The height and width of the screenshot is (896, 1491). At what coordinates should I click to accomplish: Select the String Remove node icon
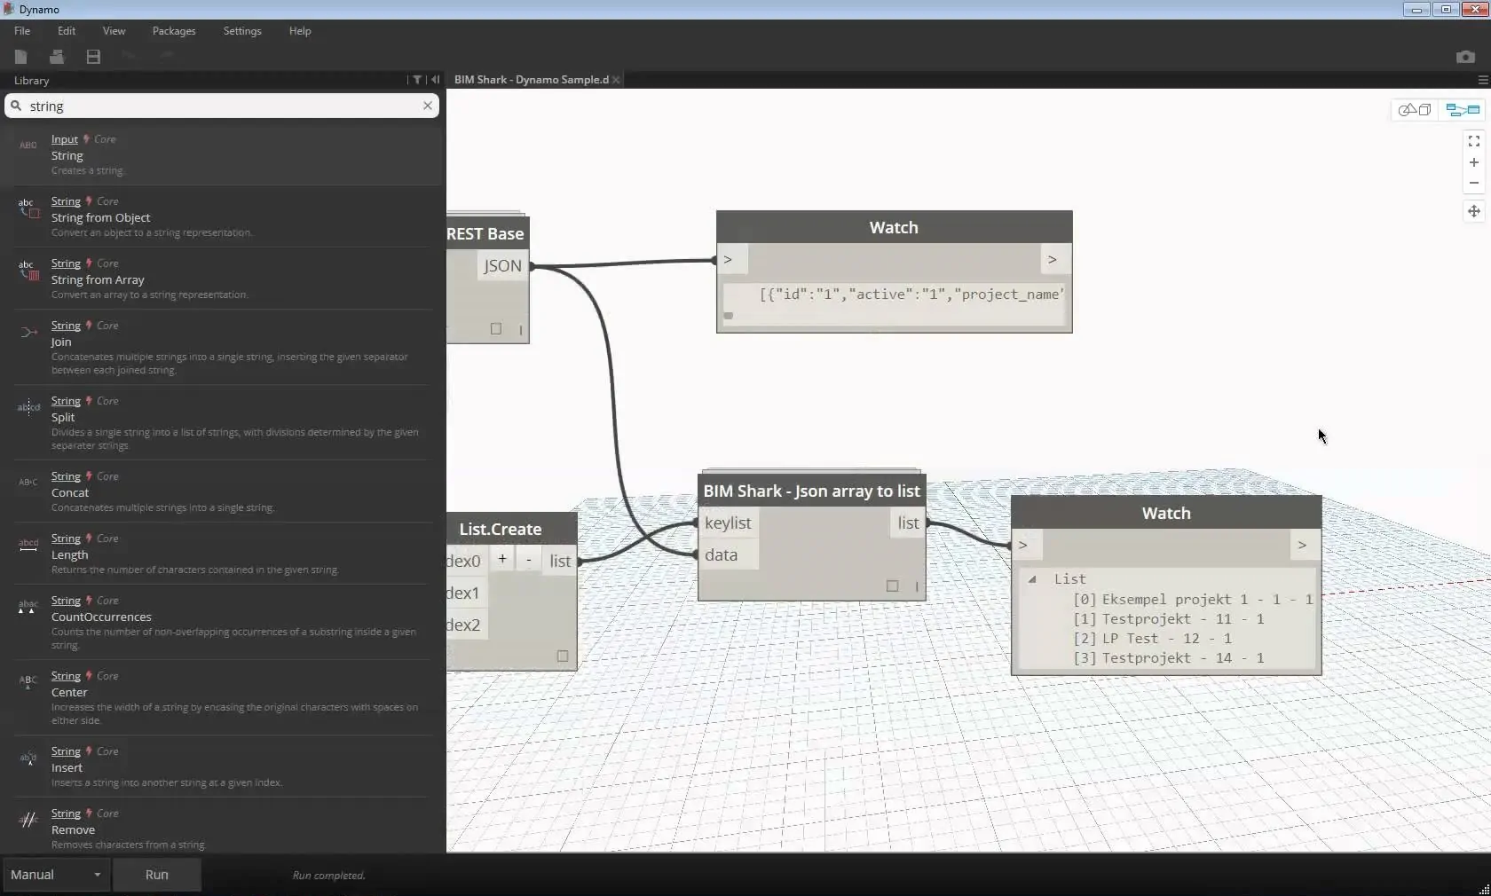tap(28, 820)
